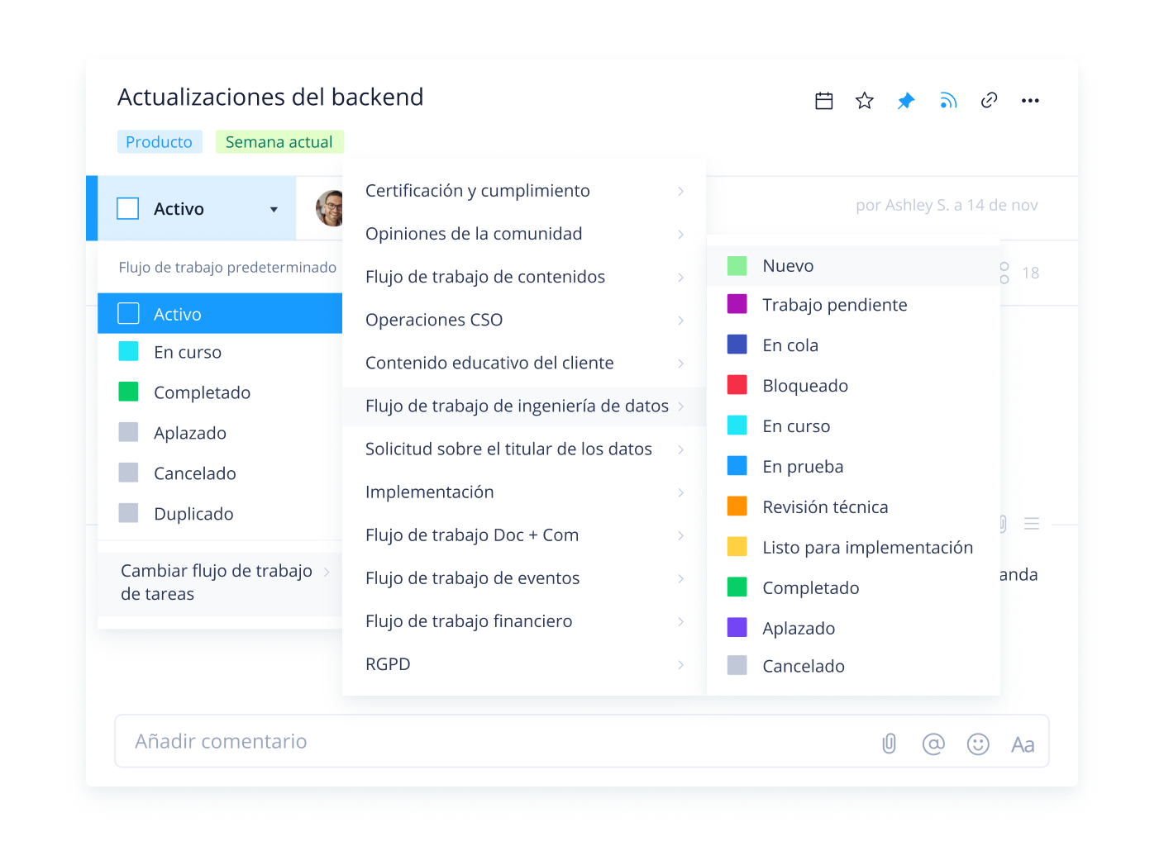Open the calendar date icon

click(823, 101)
